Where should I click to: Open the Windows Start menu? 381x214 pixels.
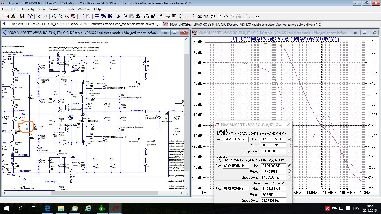pos(7,208)
